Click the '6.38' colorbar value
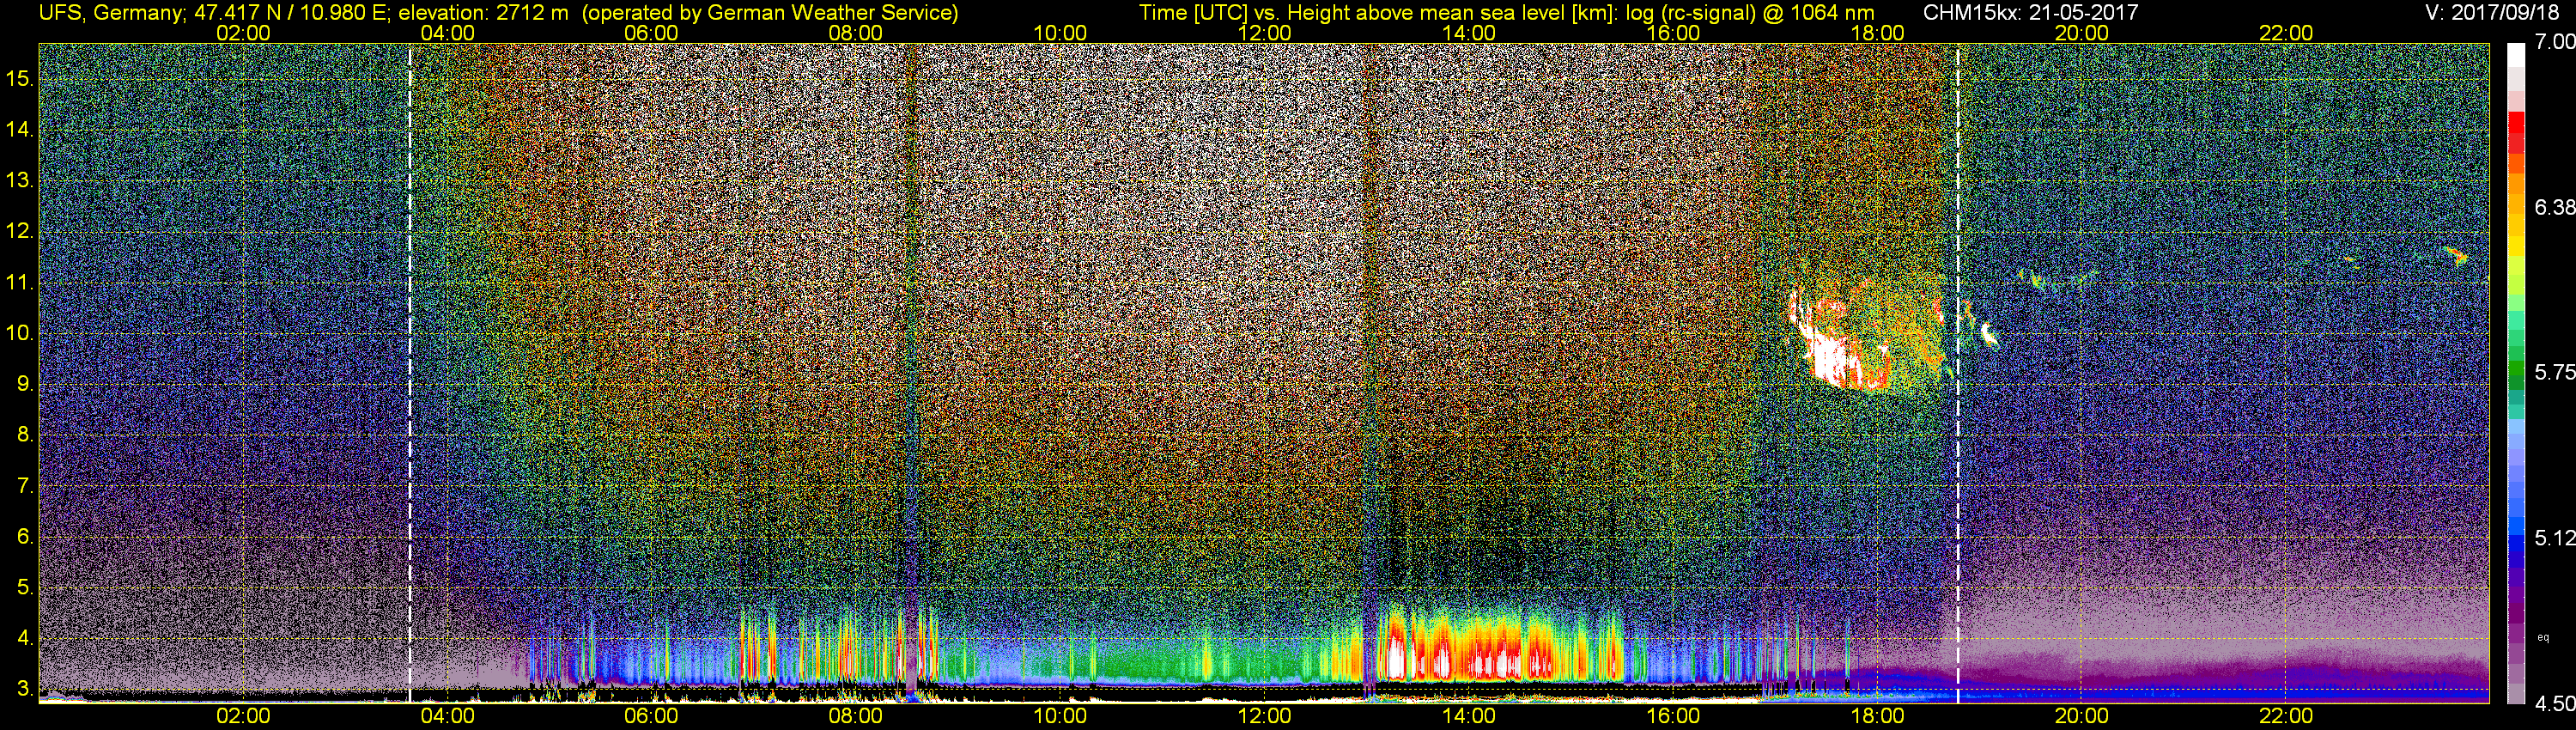2576x730 pixels. pos(2554,207)
